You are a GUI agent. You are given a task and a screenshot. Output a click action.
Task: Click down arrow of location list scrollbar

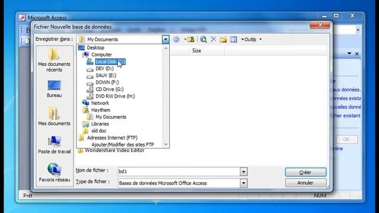[166, 144]
